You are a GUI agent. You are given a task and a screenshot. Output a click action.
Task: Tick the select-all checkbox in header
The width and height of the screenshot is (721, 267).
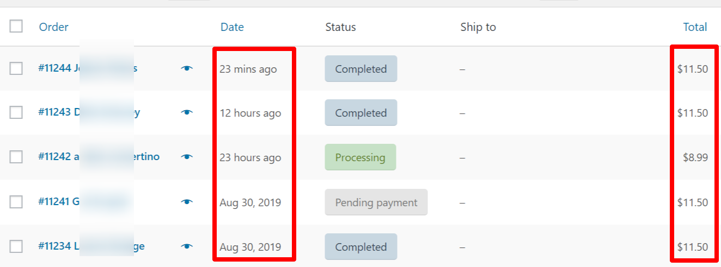click(x=16, y=26)
